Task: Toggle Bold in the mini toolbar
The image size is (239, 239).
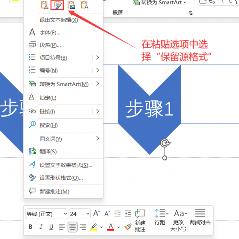Action: (x=31, y=227)
